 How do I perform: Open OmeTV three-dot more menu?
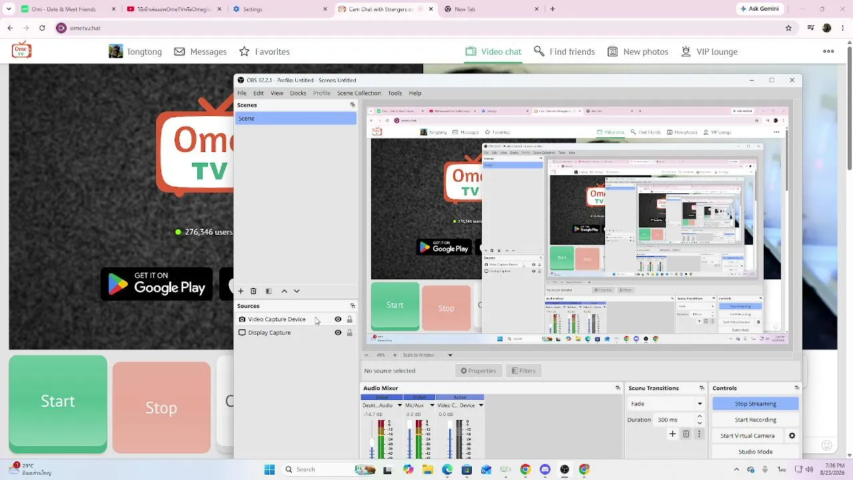tap(828, 51)
